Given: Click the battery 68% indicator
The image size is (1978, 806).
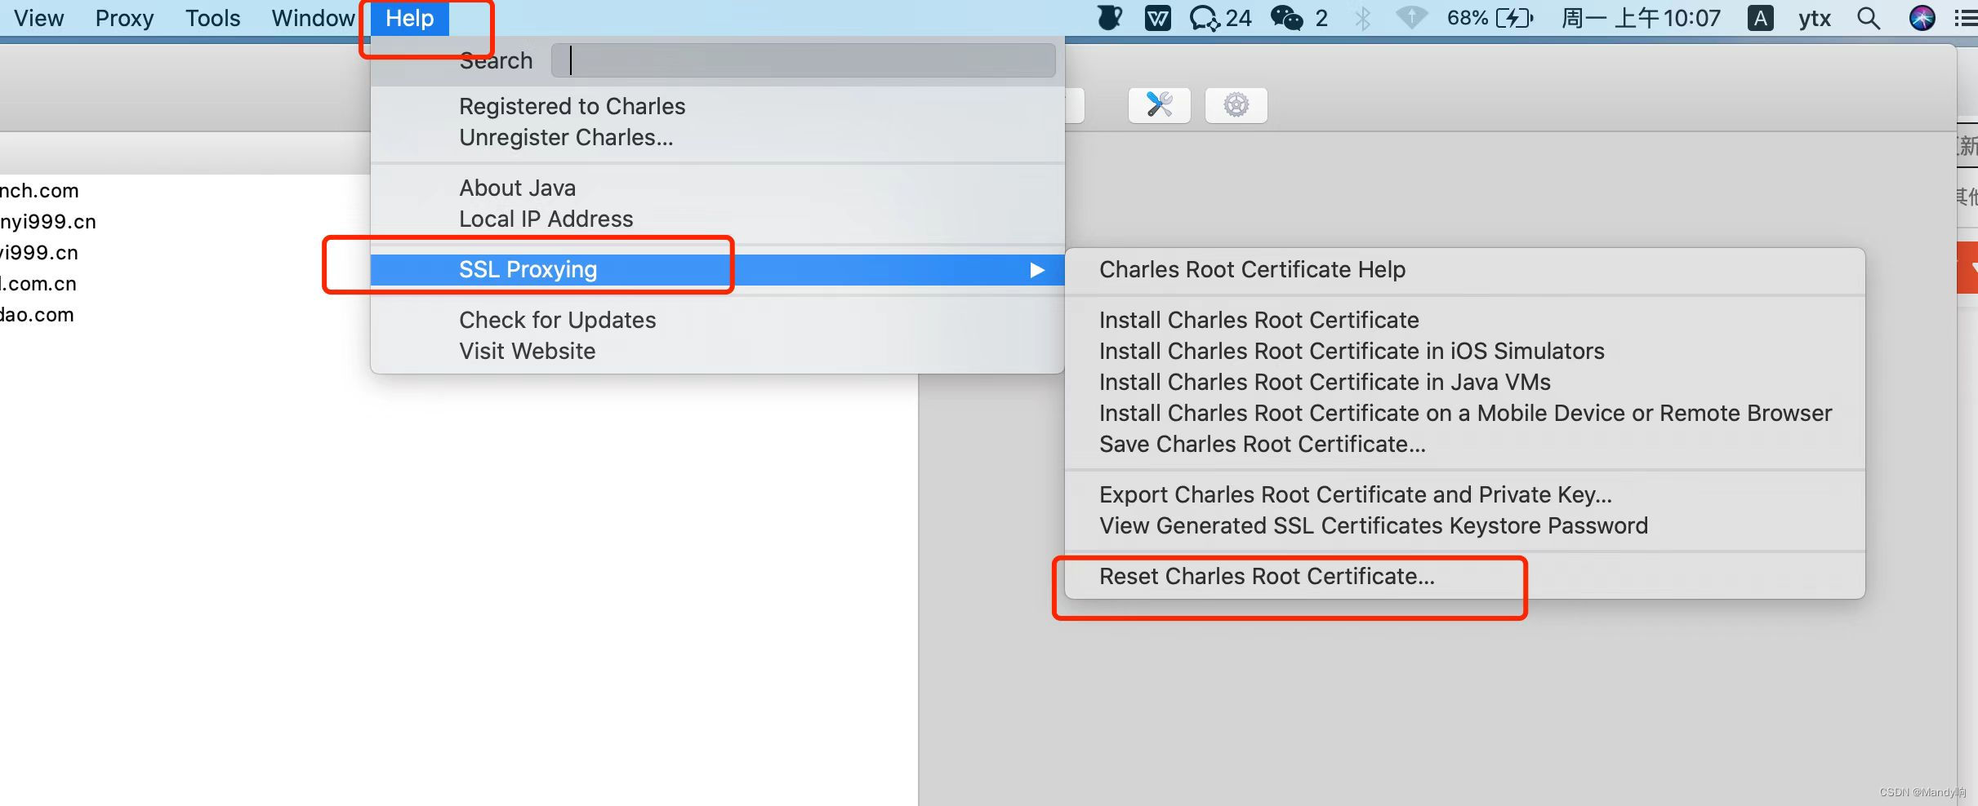Looking at the screenshot, I should [1490, 18].
